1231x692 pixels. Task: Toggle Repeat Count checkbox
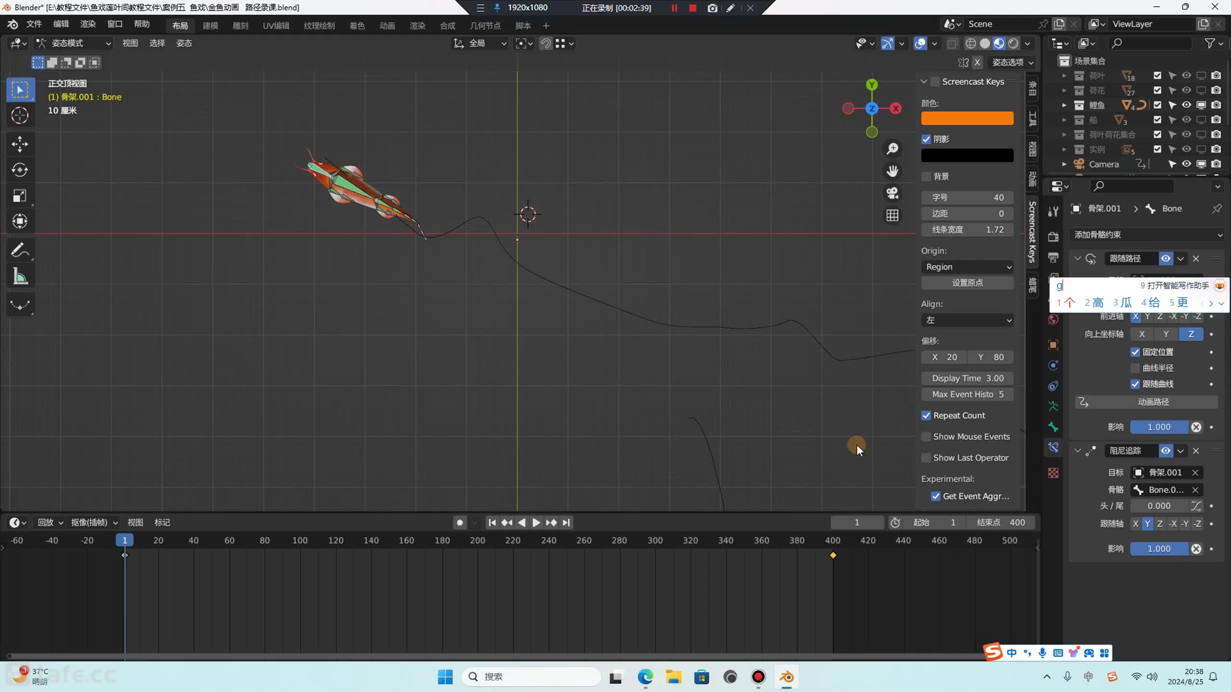(x=926, y=416)
